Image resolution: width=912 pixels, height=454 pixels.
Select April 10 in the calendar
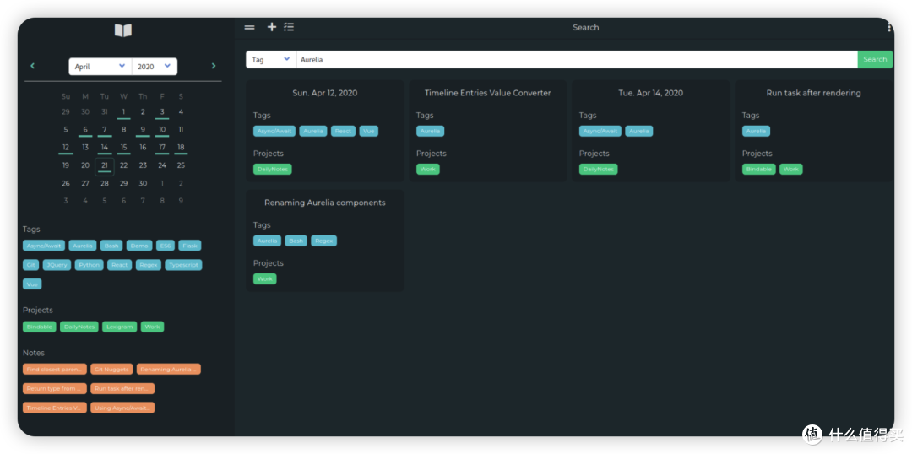162,130
